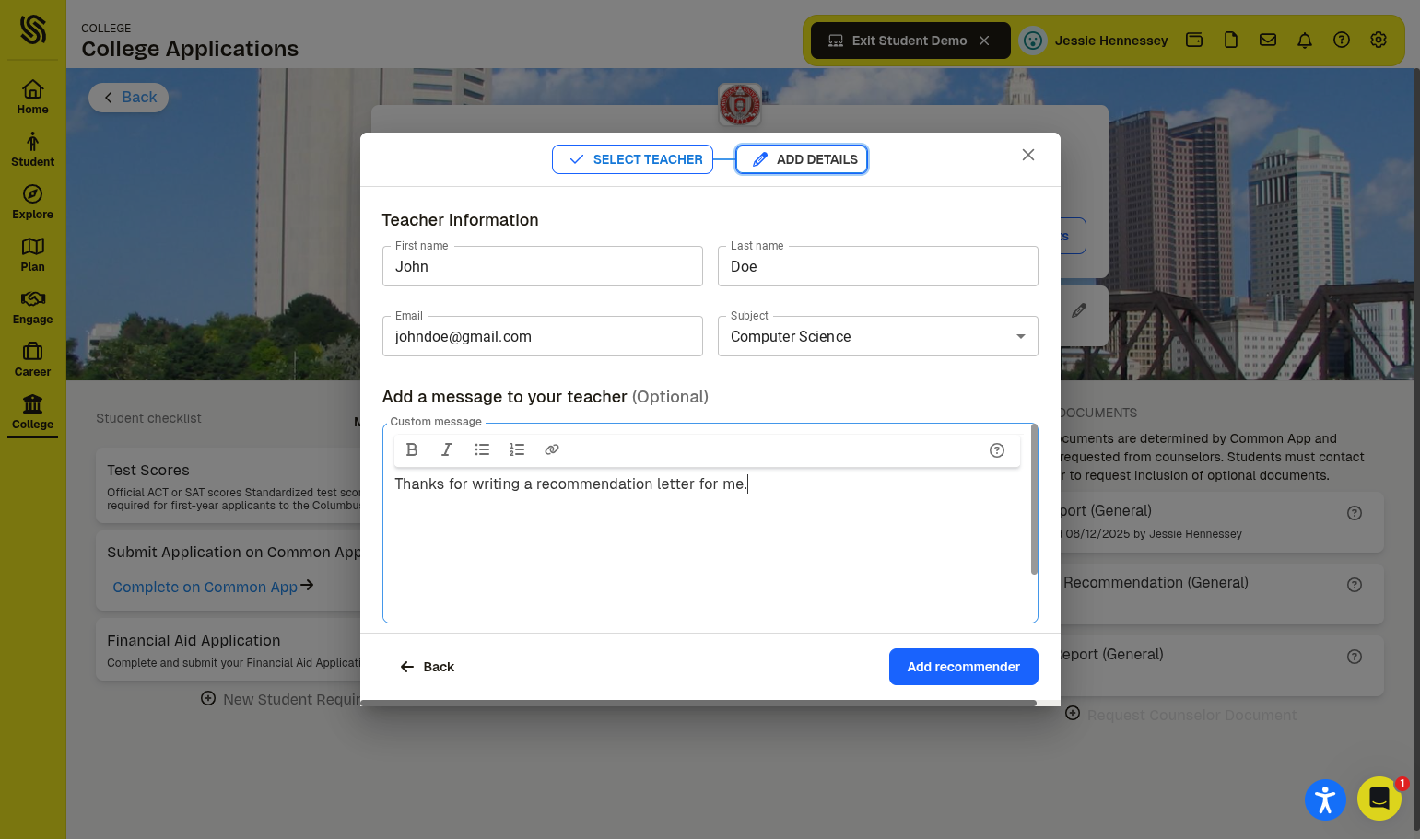This screenshot has height=839, width=1420.
Task: Open the wallet icon in header
Action: click(1194, 40)
